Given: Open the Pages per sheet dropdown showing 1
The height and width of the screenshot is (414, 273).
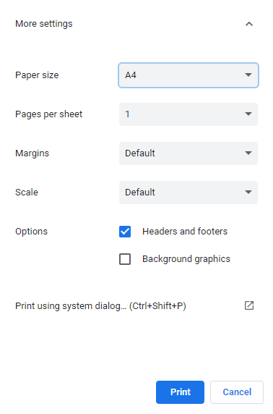Looking at the screenshot, I should [x=188, y=114].
